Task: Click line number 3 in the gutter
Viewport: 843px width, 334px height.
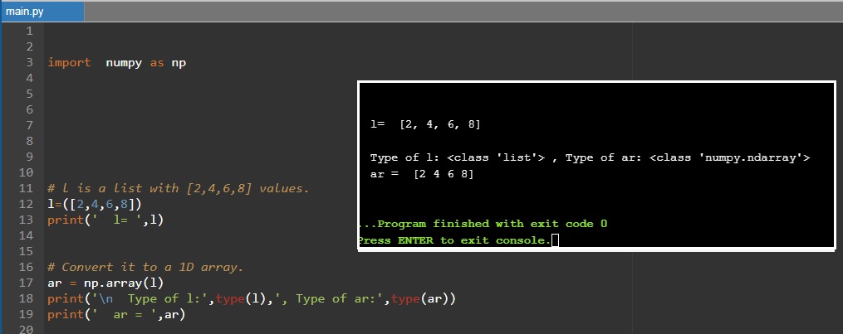Action: click(29, 62)
